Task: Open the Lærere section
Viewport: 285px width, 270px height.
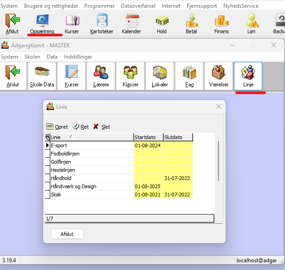Action: [x=101, y=76]
